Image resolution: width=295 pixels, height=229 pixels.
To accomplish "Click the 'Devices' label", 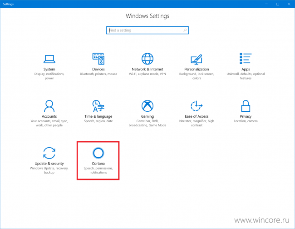I will [x=98, y=70].
